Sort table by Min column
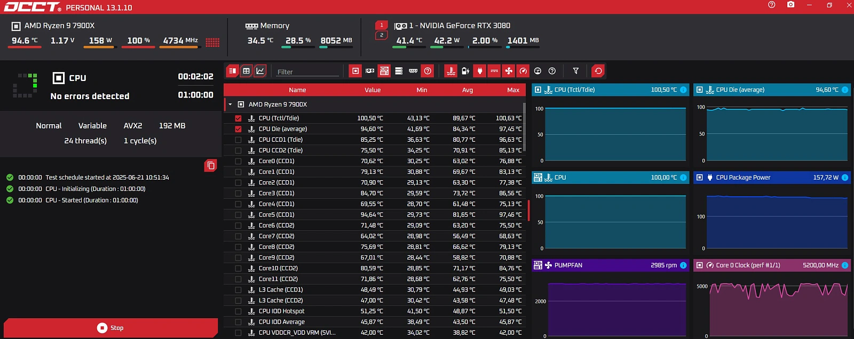The width and height of the screenshot is (854, 339). click(x=422, y=90)
